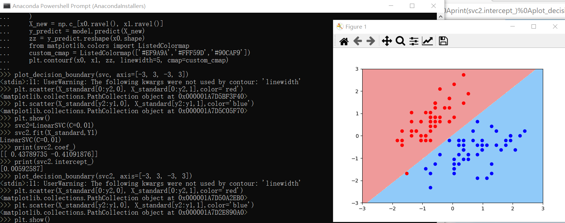
Task: Click PathCollection output at 0x000001A7D2E890A0
Action: 124,212
